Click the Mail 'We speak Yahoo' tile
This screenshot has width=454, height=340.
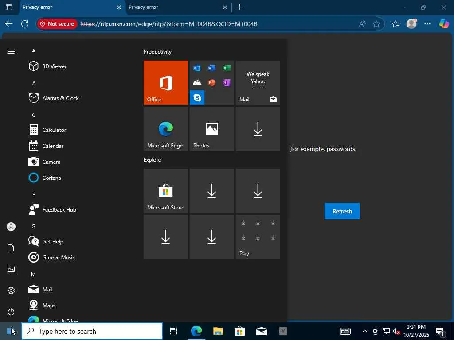point(258,83)
